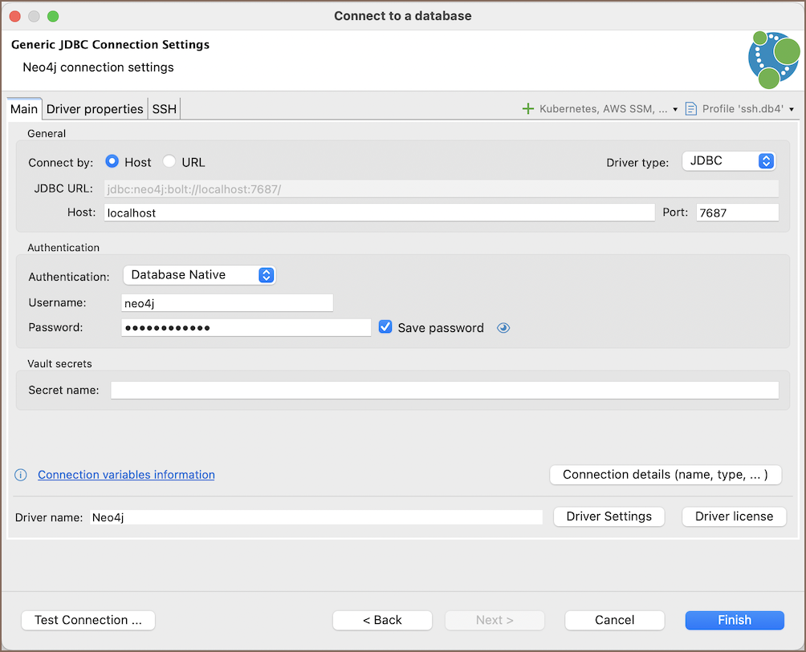Click the Test Connection button
Image resolution: width=806 pixels, height=652 pixels.
pos(88,620)
